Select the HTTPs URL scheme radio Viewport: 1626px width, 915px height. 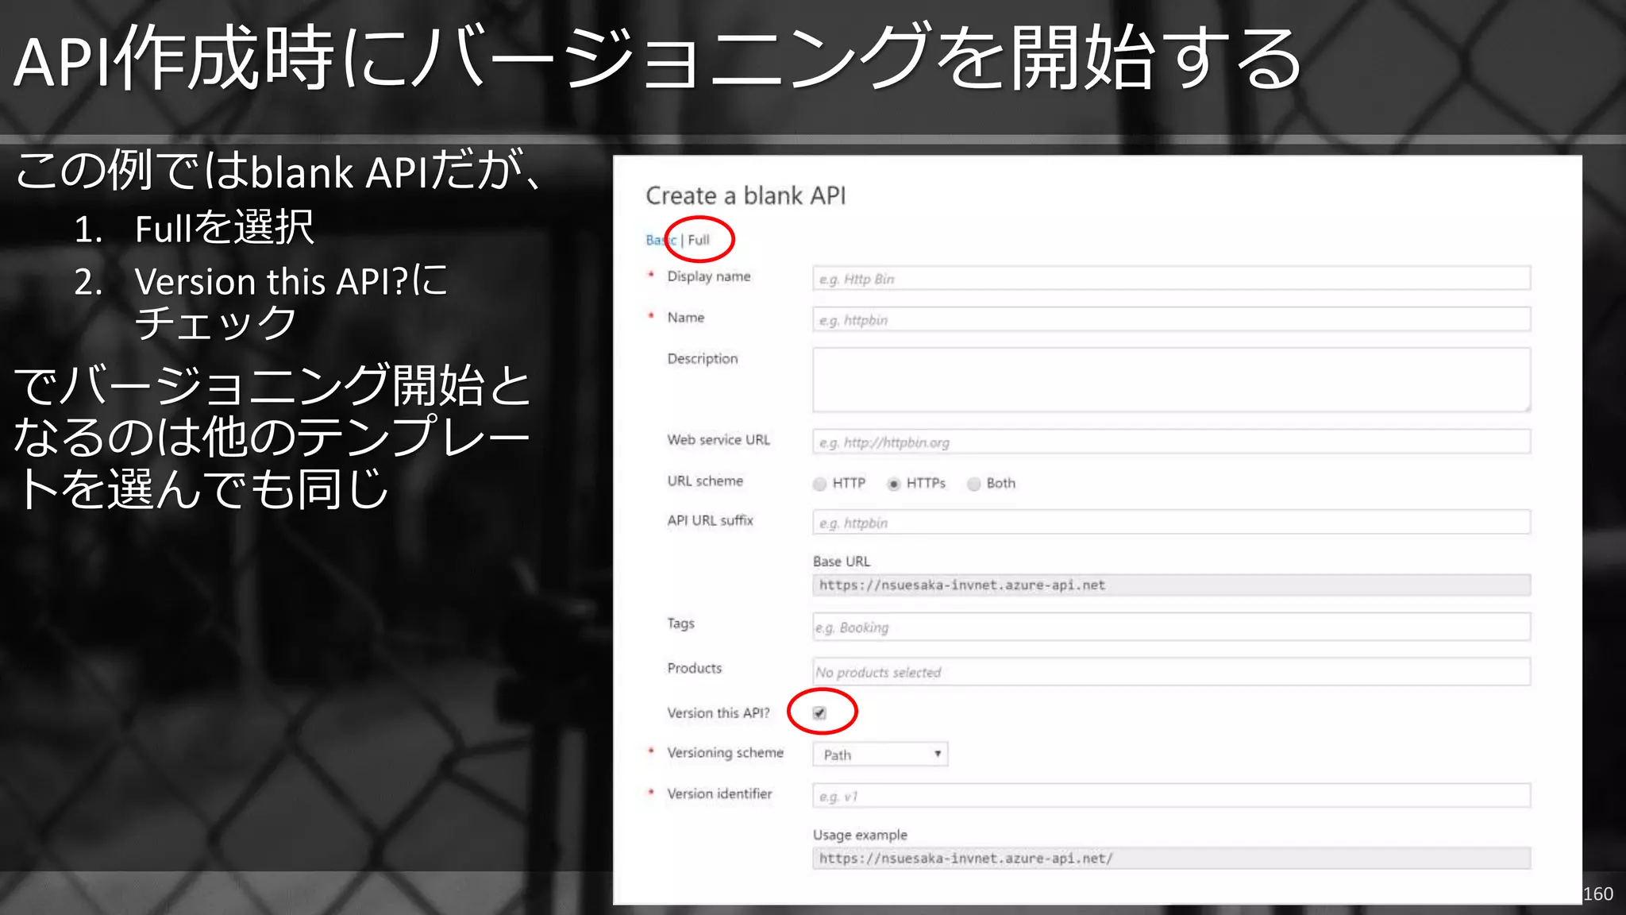[x=894, y=484]
